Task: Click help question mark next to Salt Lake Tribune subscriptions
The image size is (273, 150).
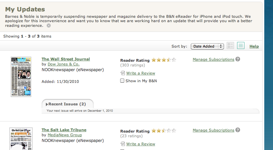Action: pos(238,130)
